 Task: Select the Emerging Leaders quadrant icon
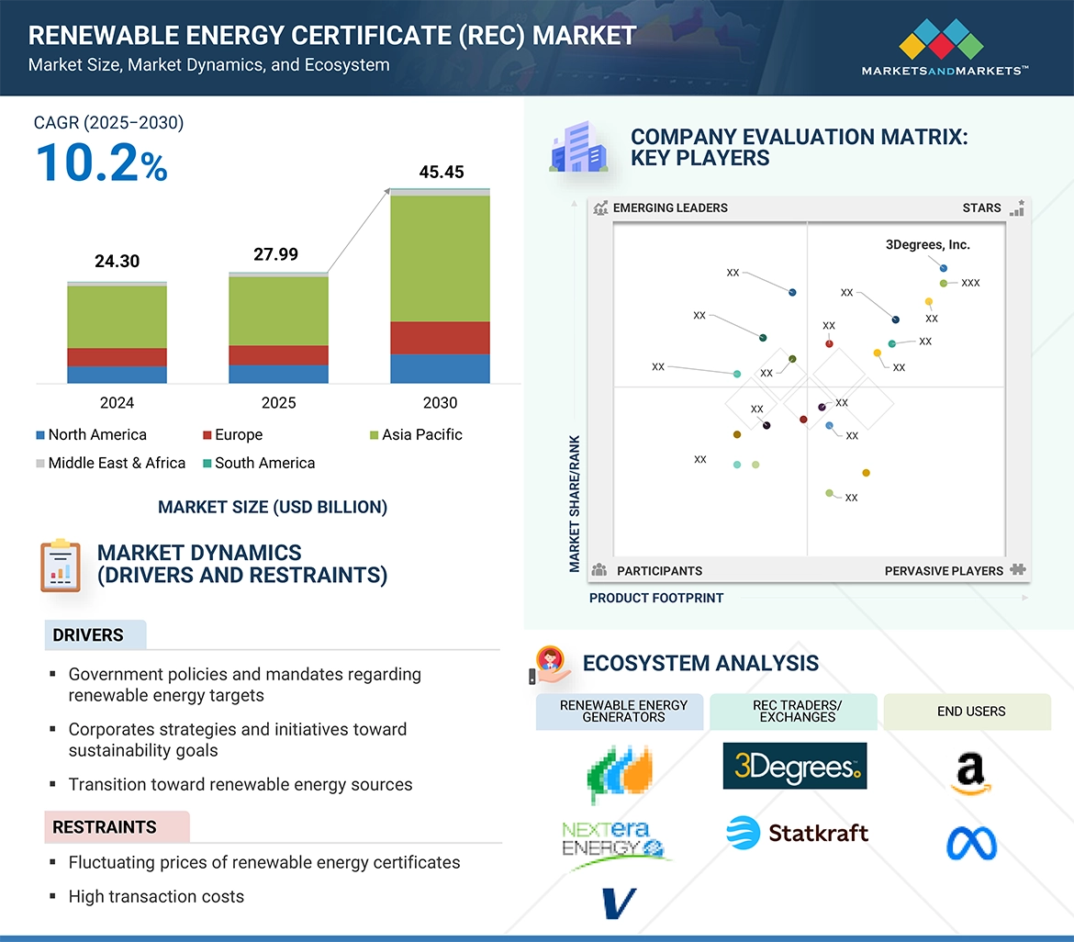pos(600,207)
